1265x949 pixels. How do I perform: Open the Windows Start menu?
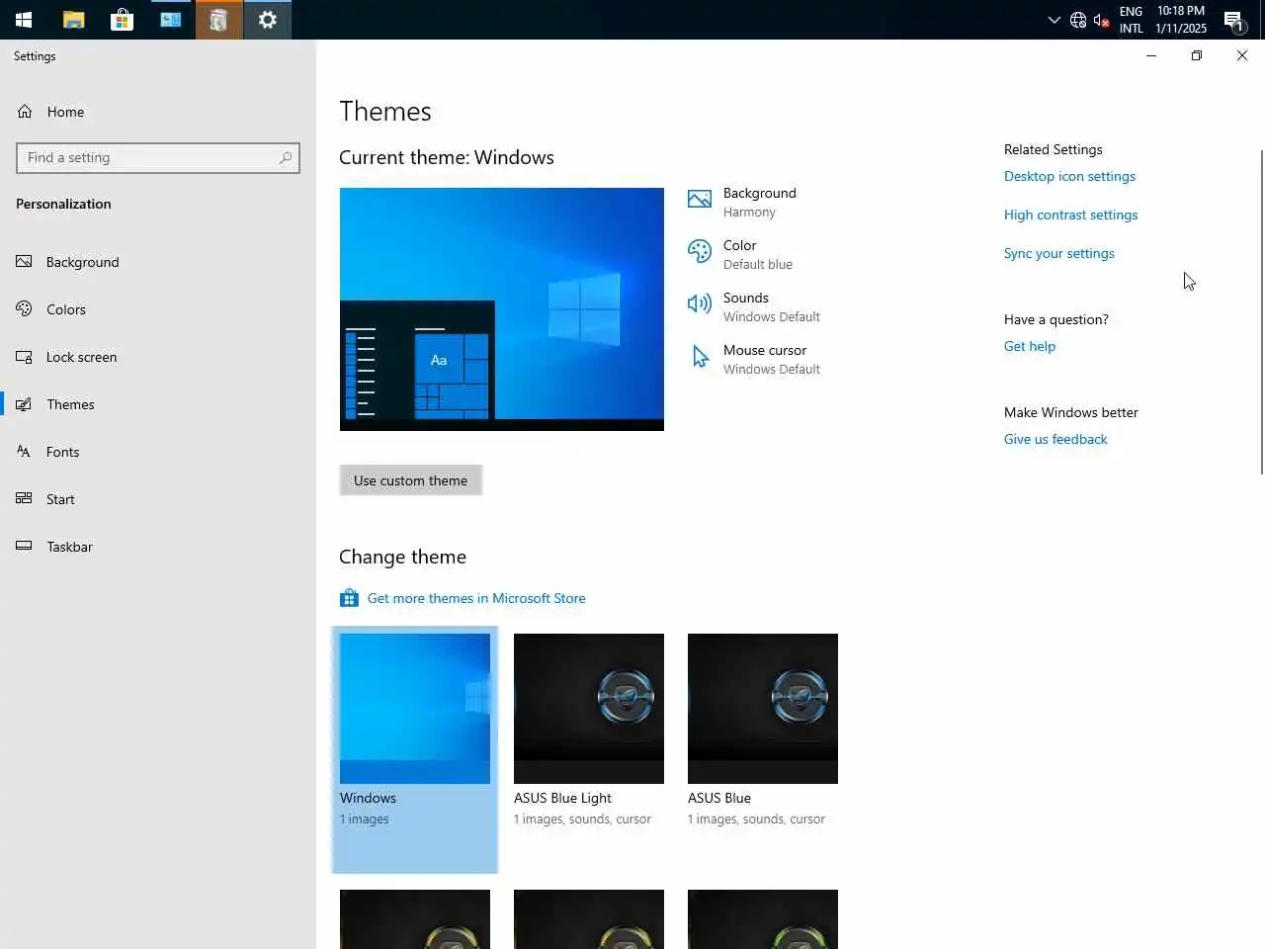point(24,20)
